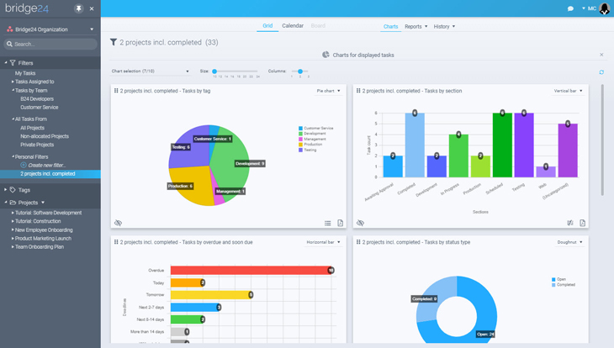This screenshot has width=614, height=348.
Task: Open the Reports menu
Action: [416, 27]
